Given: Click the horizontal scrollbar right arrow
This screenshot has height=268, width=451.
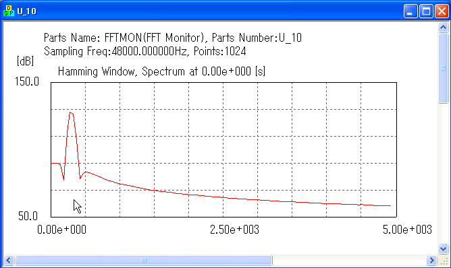Looking at the screenshot, I should [431, 260].
